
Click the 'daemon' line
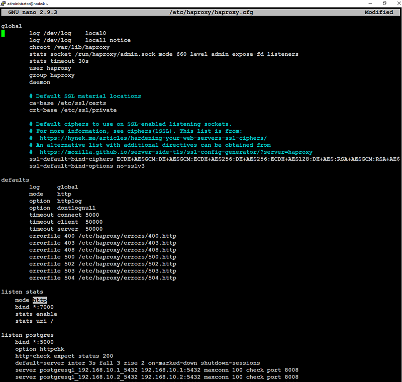pyautogui.click(x=40, y=82)
